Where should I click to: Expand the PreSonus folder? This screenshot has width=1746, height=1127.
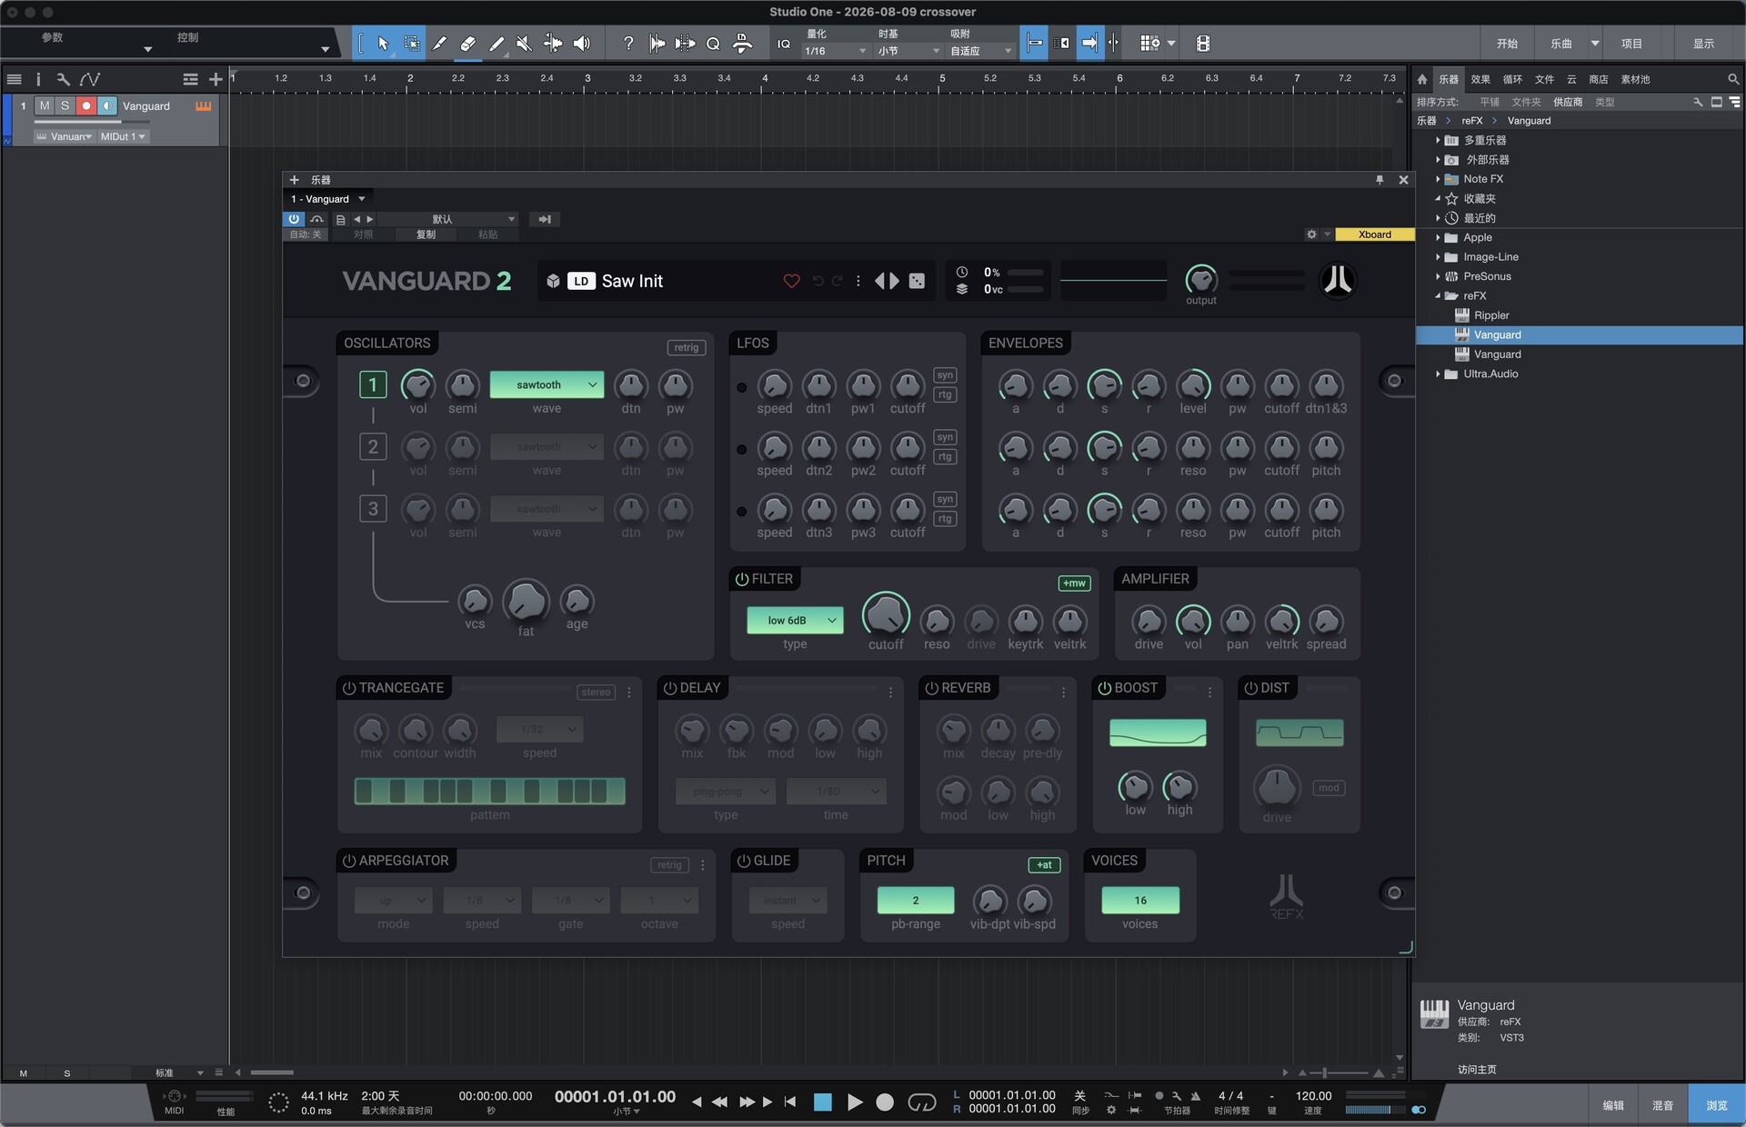(x=1438, y=277)
